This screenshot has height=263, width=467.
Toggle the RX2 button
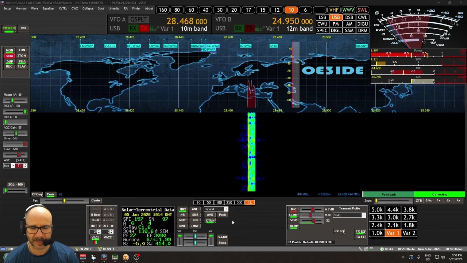[x=23, y=28]
